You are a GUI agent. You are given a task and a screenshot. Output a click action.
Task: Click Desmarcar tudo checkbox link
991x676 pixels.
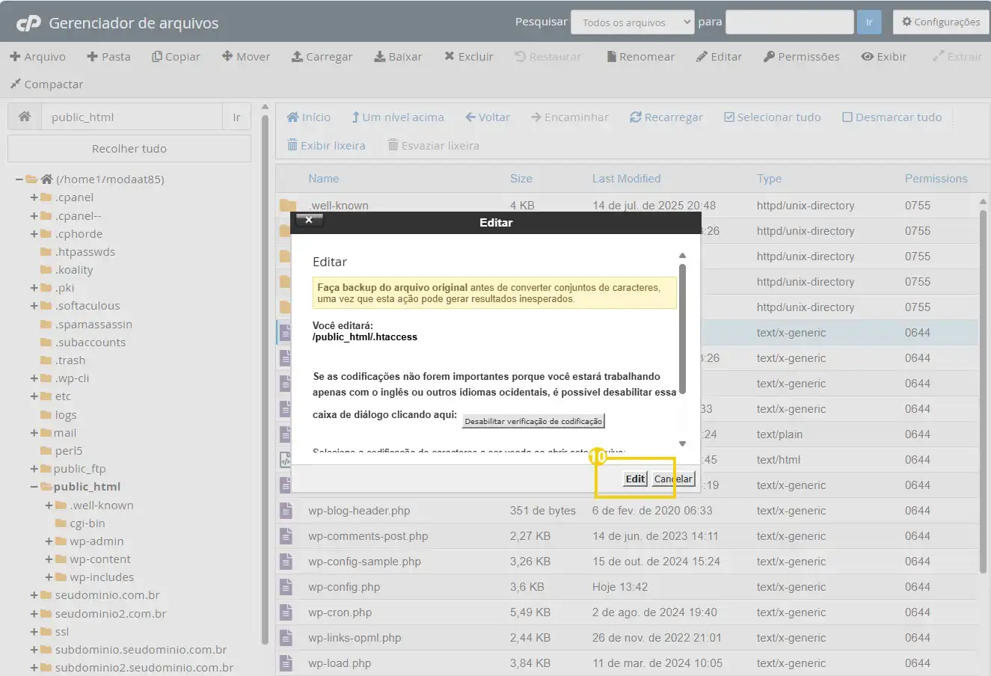tap(892, 117)
